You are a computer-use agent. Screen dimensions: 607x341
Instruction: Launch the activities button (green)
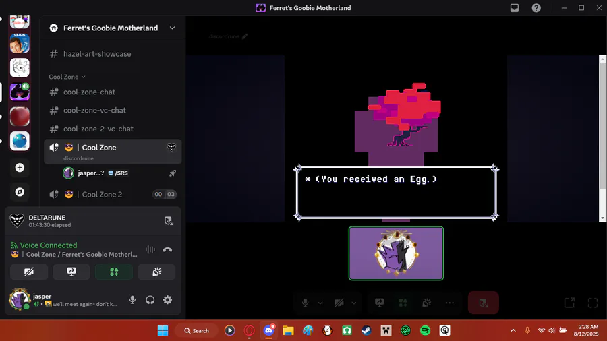tap(114, 272)
